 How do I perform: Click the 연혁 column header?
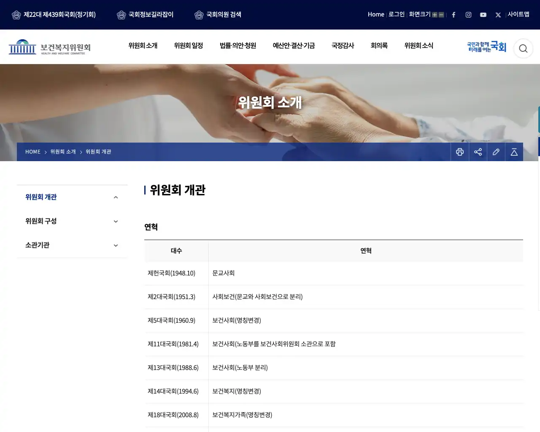(366, 251)
